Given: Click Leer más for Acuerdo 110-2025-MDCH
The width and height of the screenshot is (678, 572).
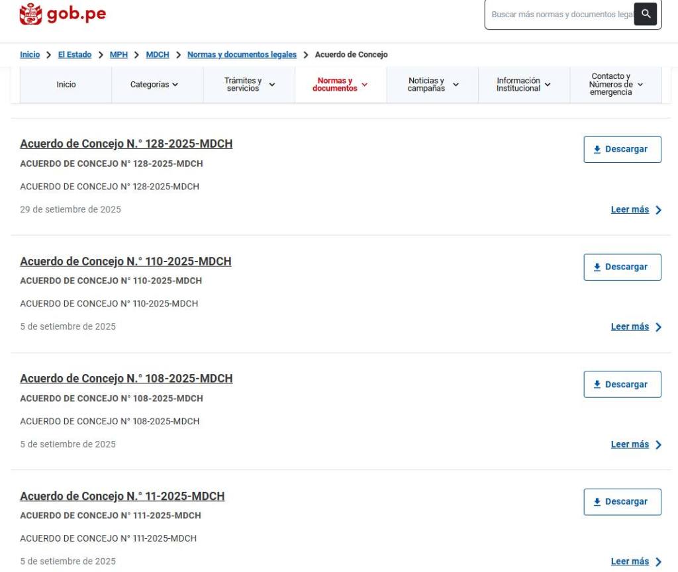Looking at the screenshot, I should [x=635, y=327].
